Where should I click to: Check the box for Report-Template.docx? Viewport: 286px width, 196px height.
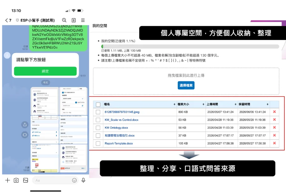pos(98,144)
